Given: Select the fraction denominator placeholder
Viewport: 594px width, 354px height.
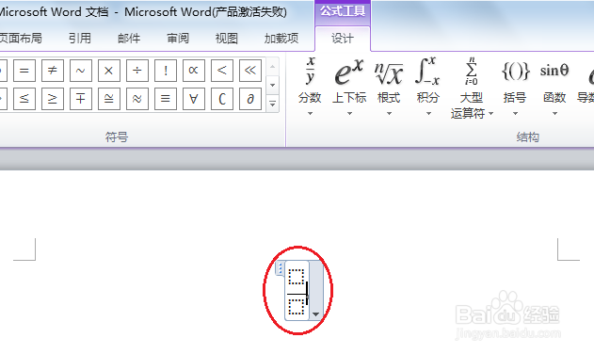Looking at the screenshot, I should (x=297, y=307).
